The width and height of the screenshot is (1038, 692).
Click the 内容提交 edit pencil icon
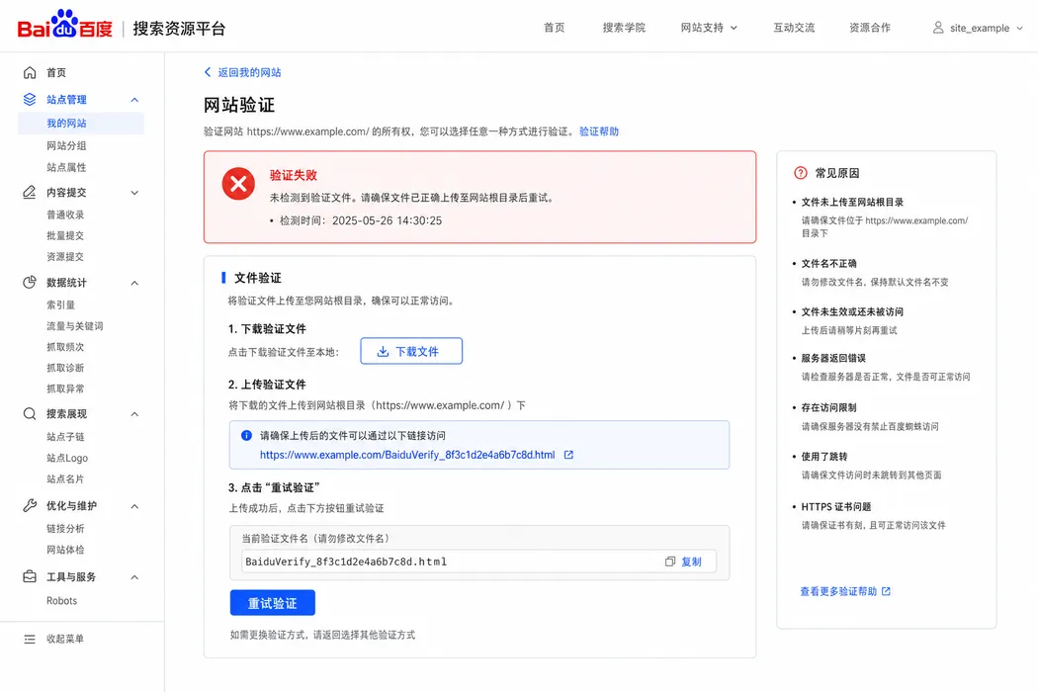[x=30, y=192]
